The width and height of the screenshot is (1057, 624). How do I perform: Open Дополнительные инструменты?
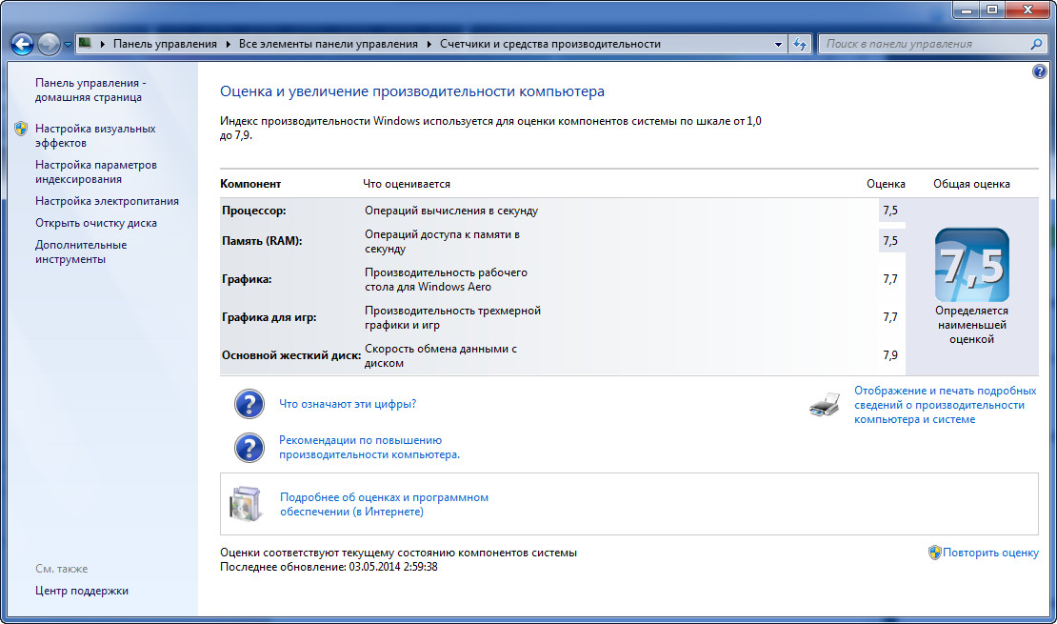(81, 252)
